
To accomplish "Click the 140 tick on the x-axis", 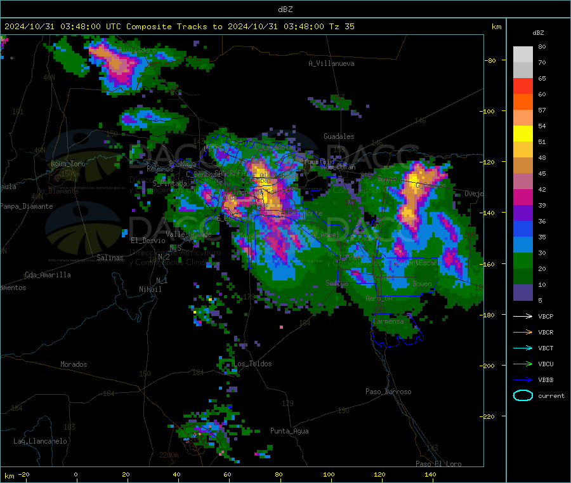I will (x=430, y=474).
